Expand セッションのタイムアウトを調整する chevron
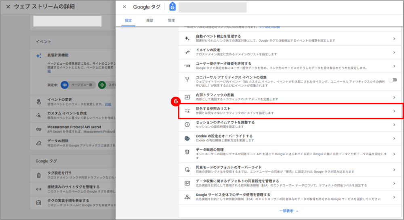Image resolution: width=404 pixels, height=220 pixels. [394, 125]
